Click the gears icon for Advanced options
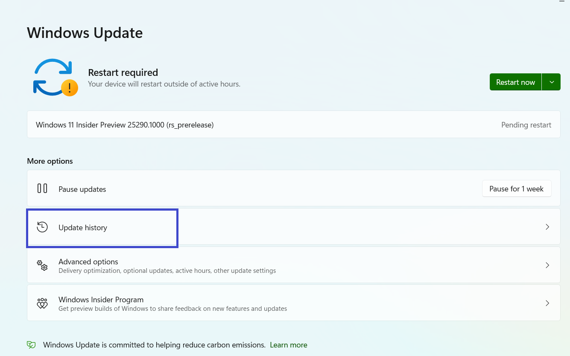 pyautogui.click(x=42, y=265)
